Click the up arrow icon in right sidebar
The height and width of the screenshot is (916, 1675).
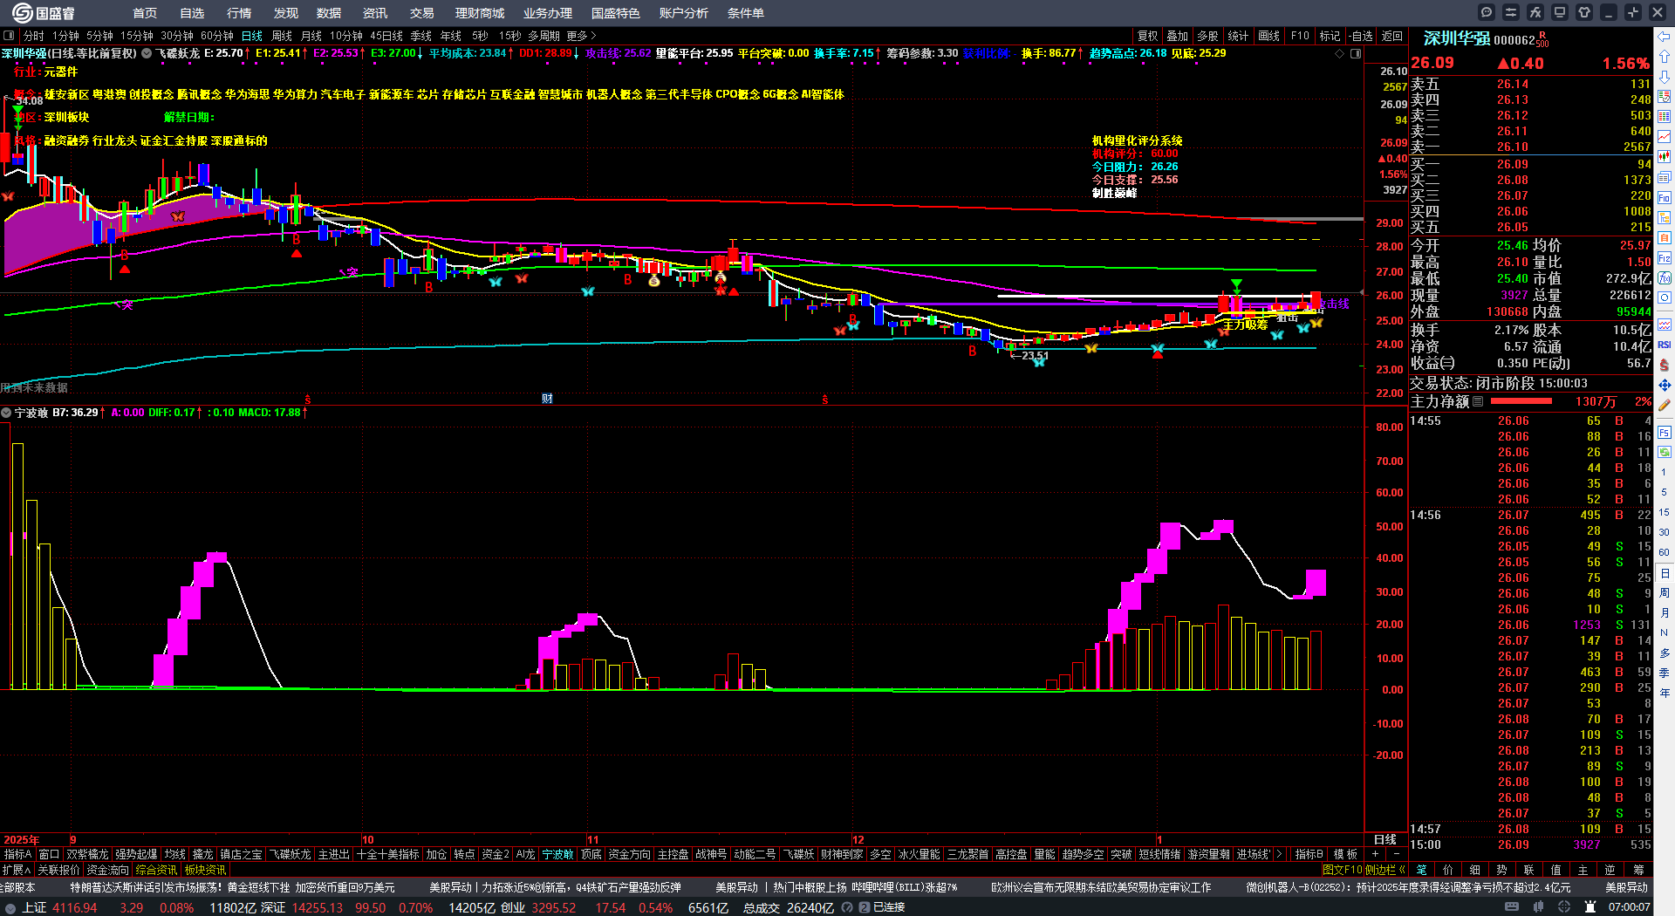point(1665,56)
